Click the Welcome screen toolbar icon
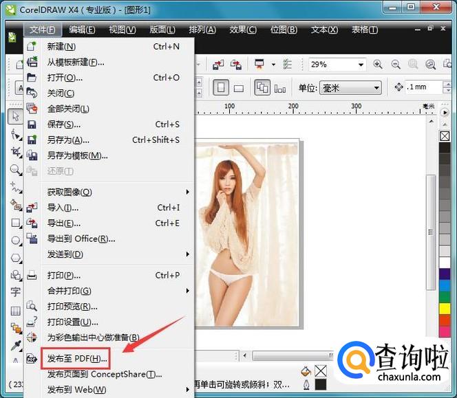The height and width of the screenshot is (398, 457). (288, 65)
